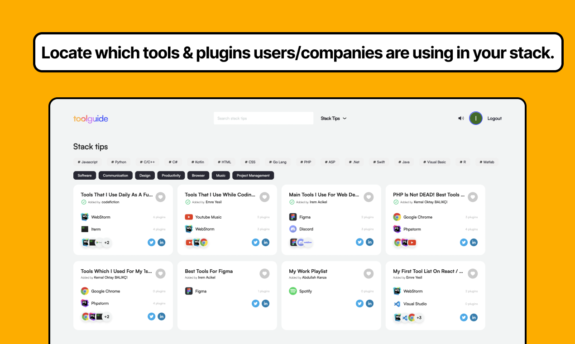
Task: Click the Discord icon
Action: (292, 229)
